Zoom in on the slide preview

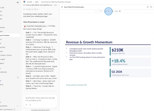120,11
